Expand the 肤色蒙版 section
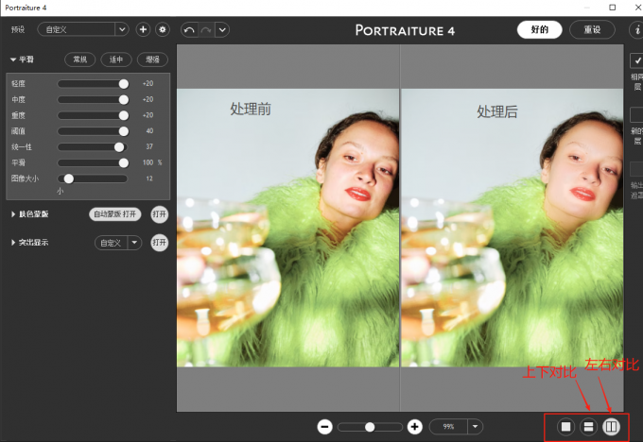The image size is (643, 442). pyautogui.click(x=13, y=214)
